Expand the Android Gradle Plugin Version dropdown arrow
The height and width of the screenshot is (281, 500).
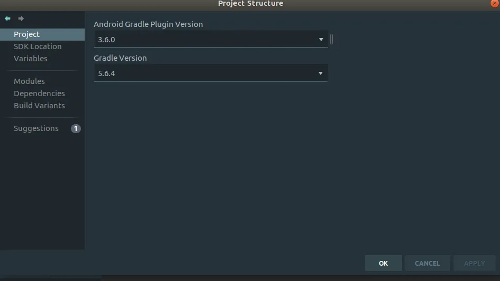(321, 40)
